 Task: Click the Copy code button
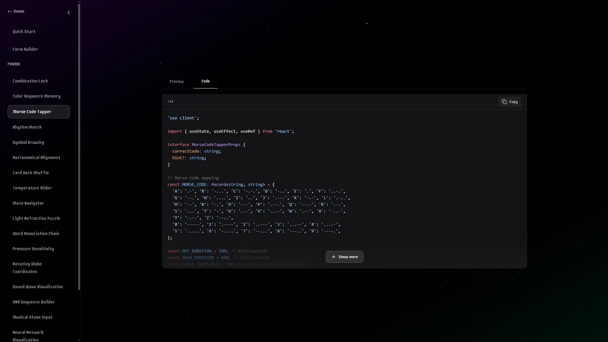pyautogui.click(x=510, y=102)
